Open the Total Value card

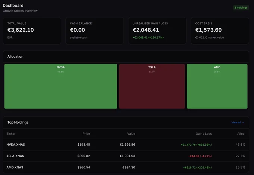[32, 30]
